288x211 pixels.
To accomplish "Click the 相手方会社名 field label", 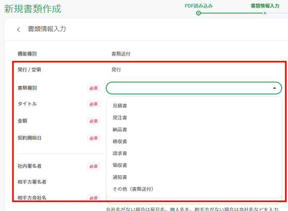I will point(32,198).
